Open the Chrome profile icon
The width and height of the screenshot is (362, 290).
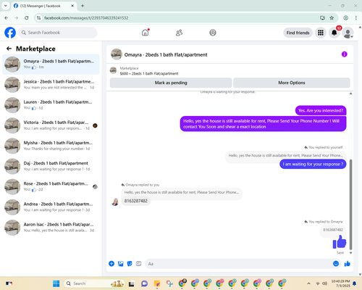coord(346,18)
